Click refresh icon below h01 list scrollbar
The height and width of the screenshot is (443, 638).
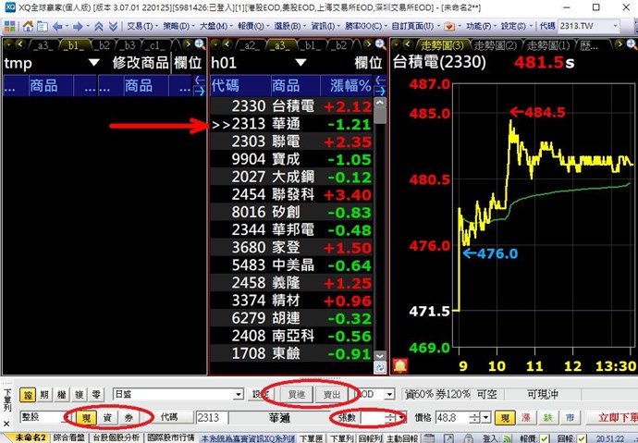pyautogui.click(x=380, y=368)
